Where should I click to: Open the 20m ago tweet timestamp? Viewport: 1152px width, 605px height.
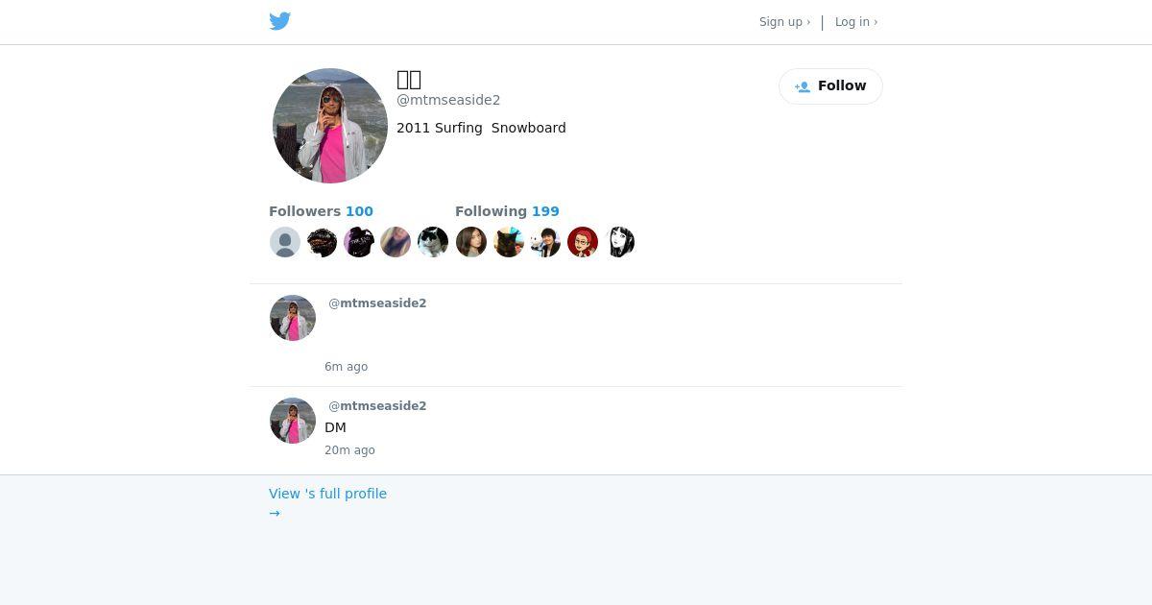click(x=349, y=450)
